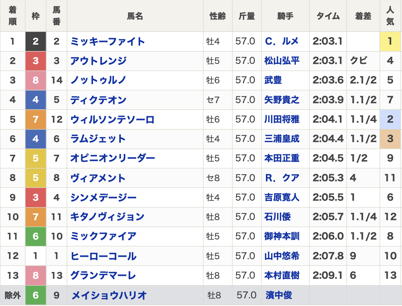Select horse link ウィルソンテソーロ

[112, 120]
